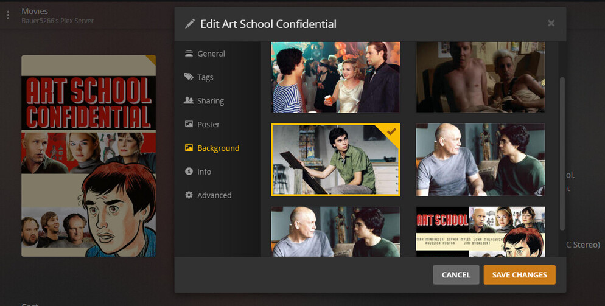The image size is (605, 306).
Task: Click the pencil icon beside Edit title
Action: tap(190, 24)
